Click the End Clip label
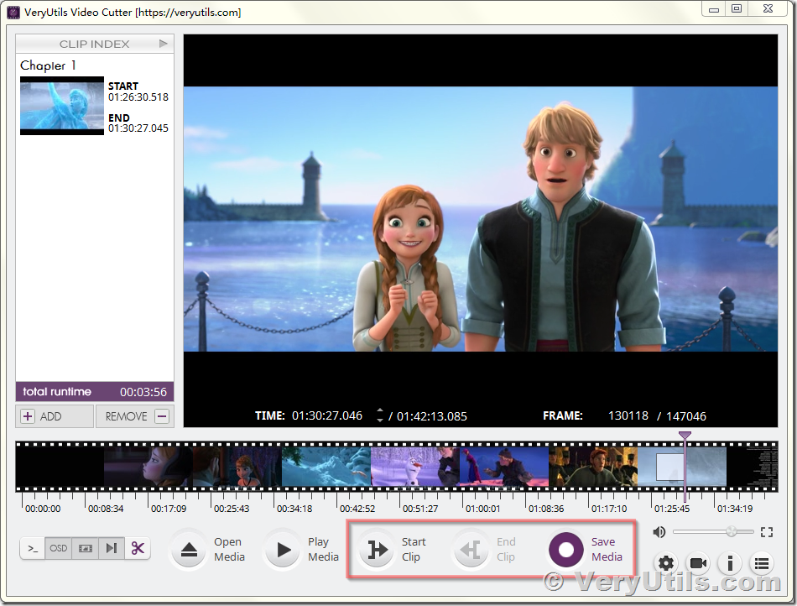This screenshot has width=797, height=606. tap(506, 550)
